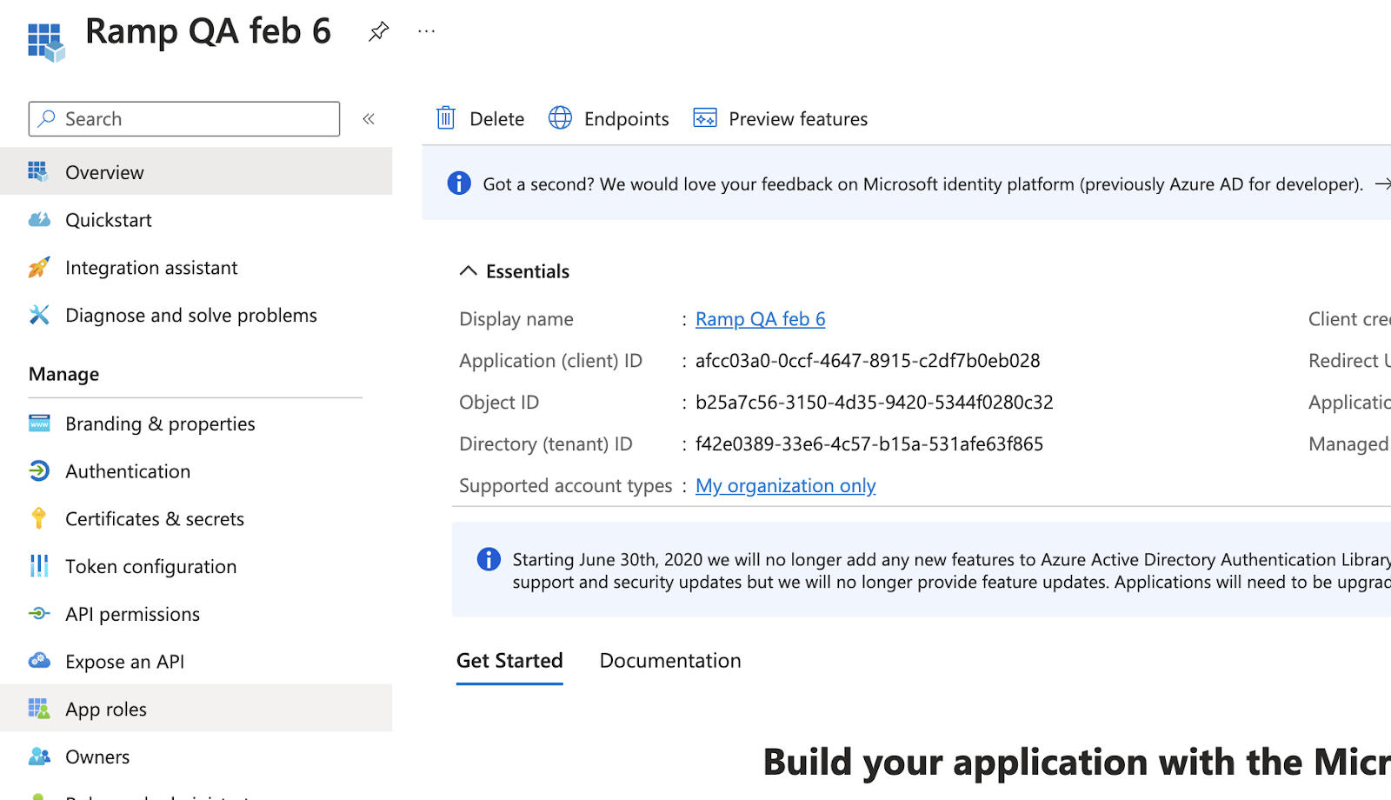
Task: Click the Expose an API cloud icon
Action: point(39,661)
